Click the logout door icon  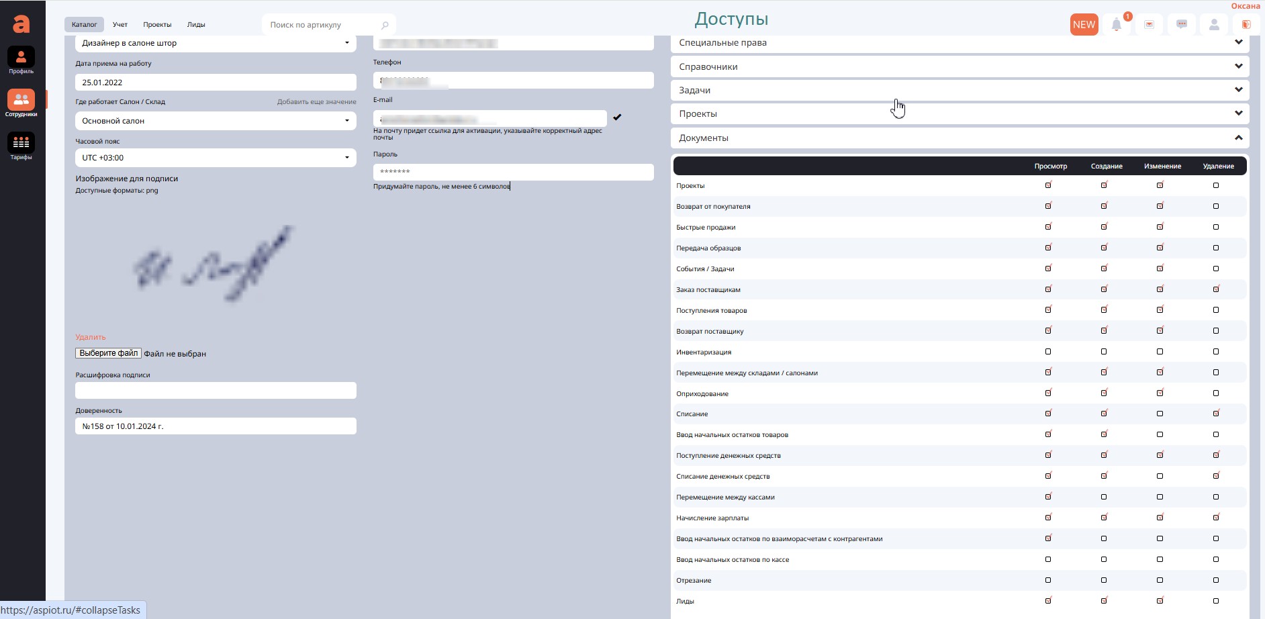(x=1246, y=25)
